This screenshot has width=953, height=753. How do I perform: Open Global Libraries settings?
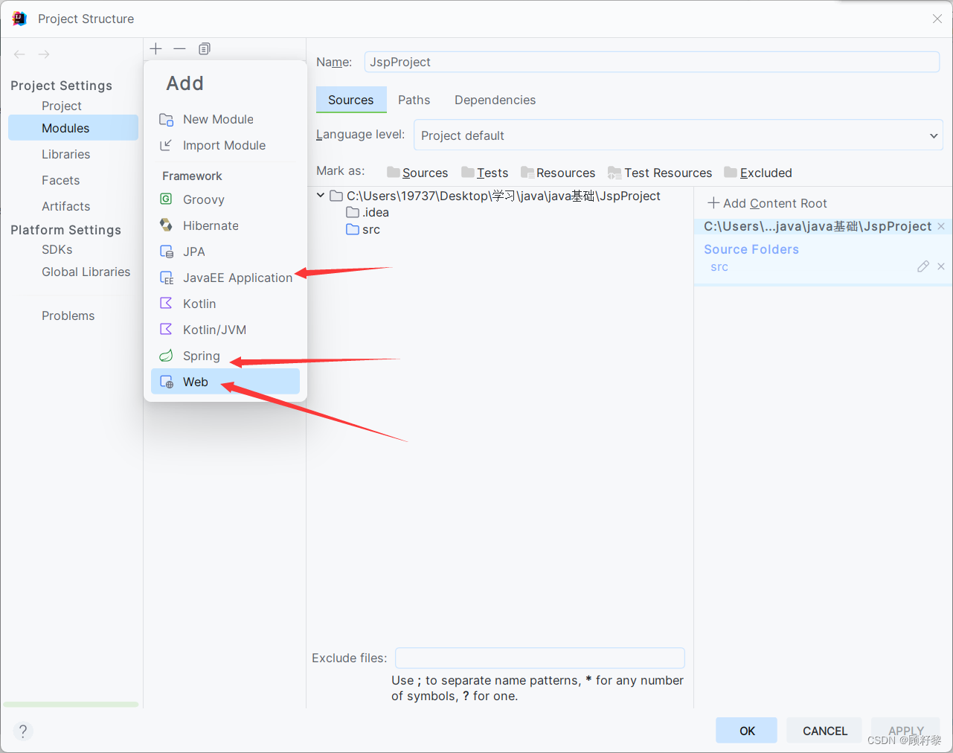(86, 272)
